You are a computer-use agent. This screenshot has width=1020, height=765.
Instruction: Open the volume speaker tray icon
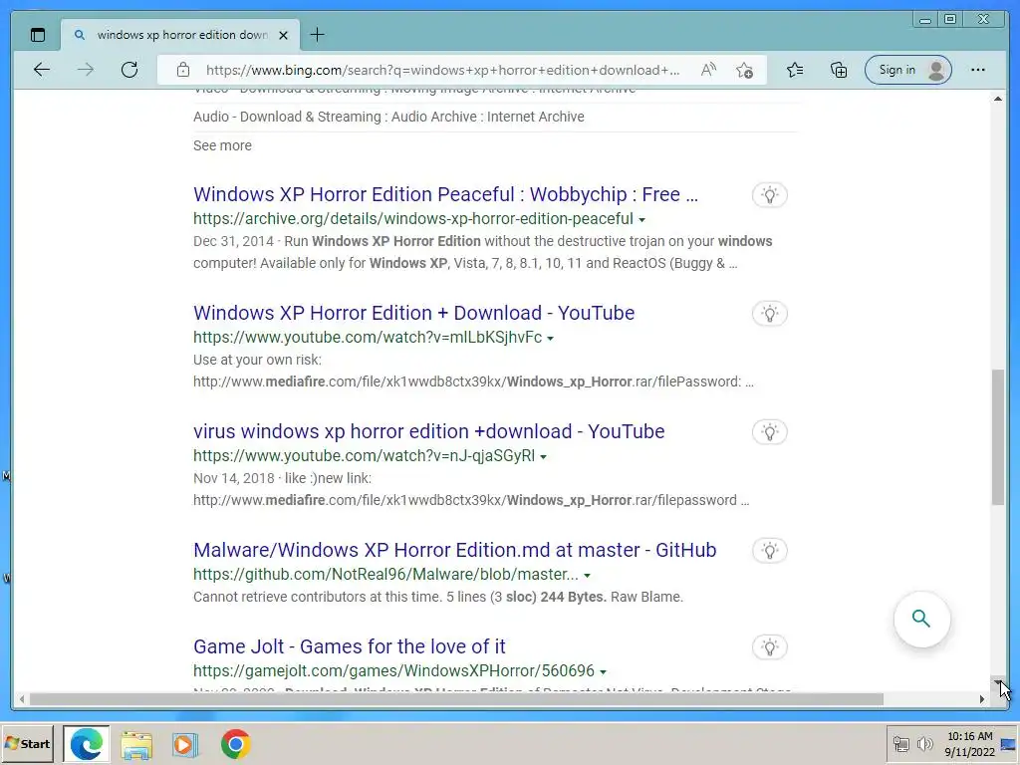[924, 743]
